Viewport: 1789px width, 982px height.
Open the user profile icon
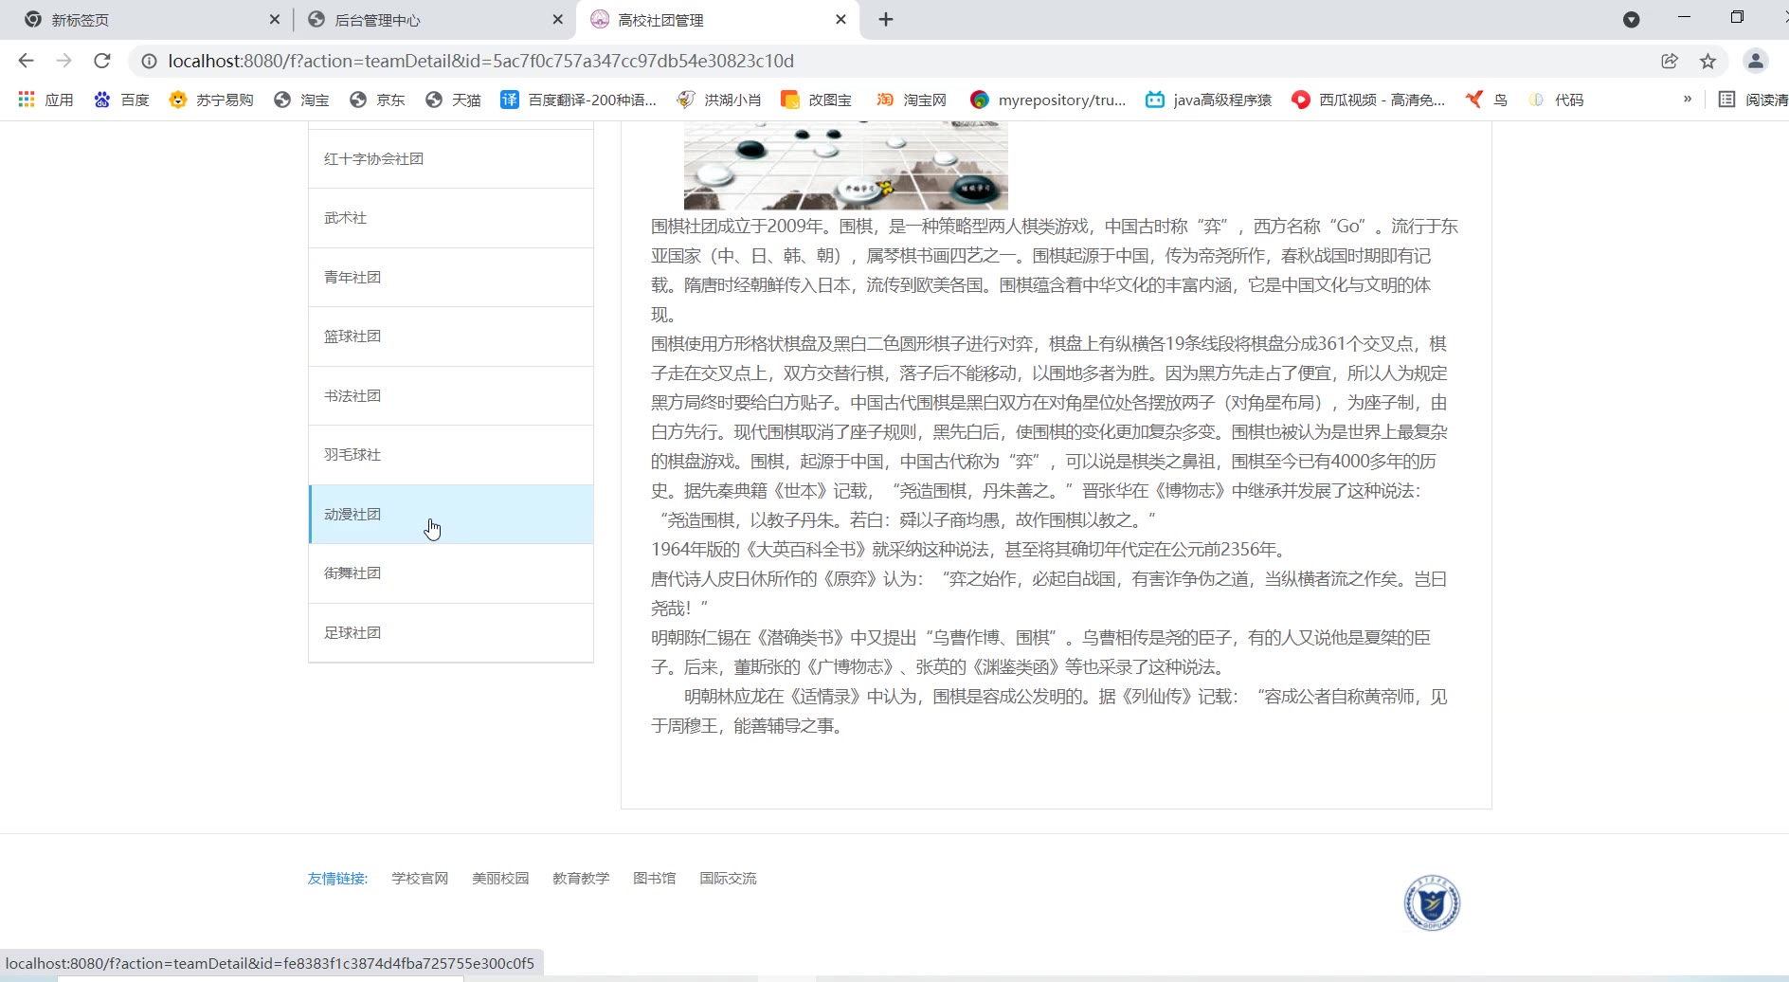[1755, 61]
